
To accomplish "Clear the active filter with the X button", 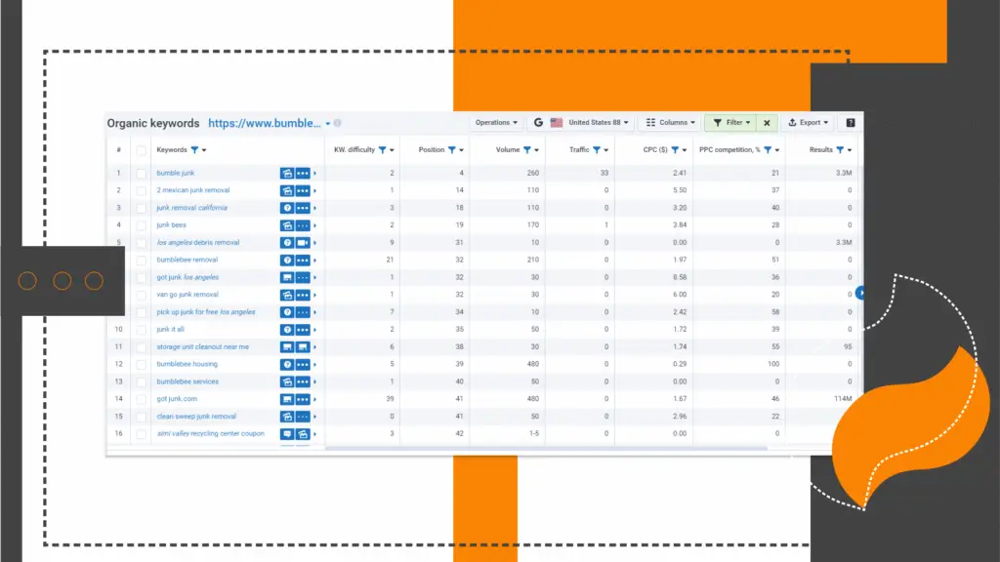I will pyautogui.click(x=767, y=123).
